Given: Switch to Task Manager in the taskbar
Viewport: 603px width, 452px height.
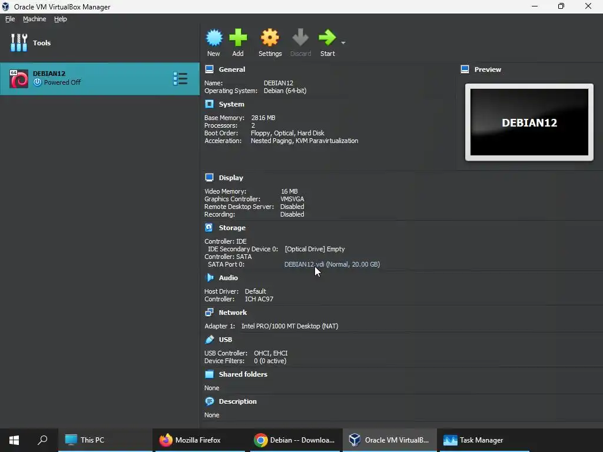Looking at the screenshot, I should click(x=484, y=440).
